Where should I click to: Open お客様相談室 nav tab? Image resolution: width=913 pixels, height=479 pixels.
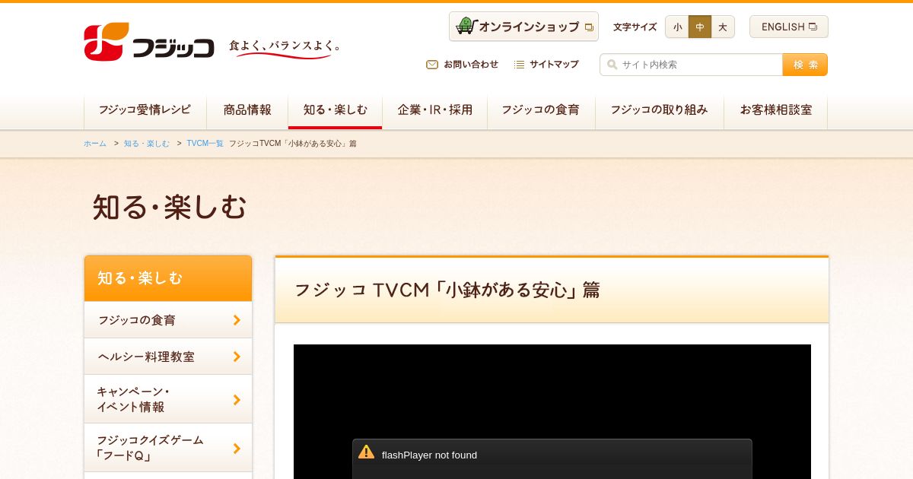776,111
